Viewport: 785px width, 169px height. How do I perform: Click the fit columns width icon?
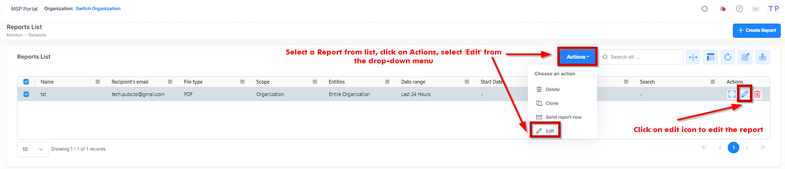693,57
